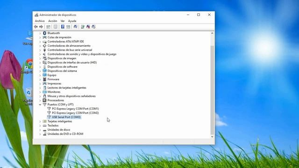Click the Firmware category icon
299x168 pixels.
point(44,79)
